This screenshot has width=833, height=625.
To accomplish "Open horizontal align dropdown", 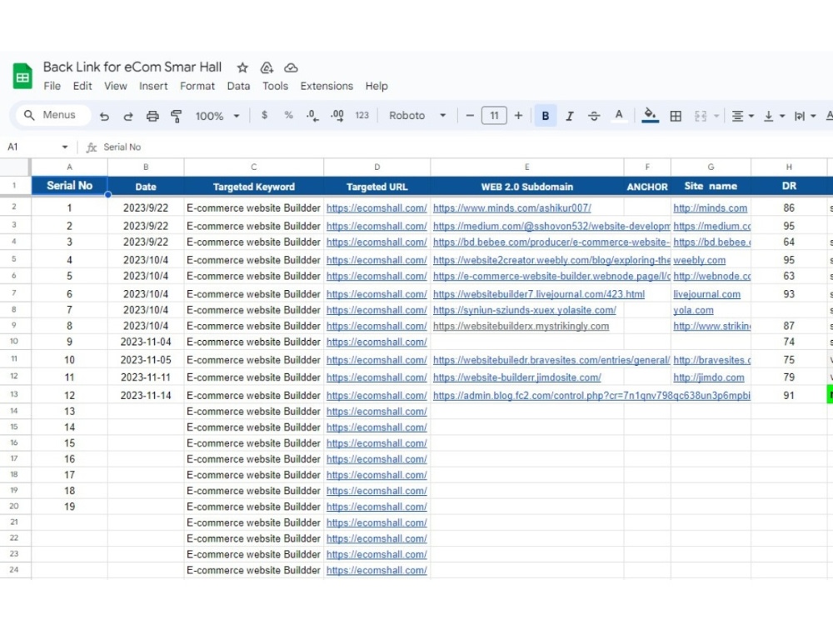I will point(743,116).
